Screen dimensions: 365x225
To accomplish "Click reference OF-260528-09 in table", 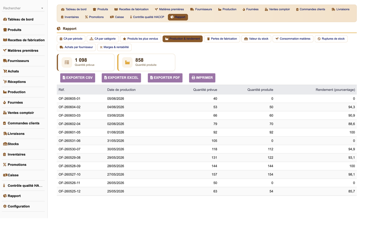I will point(70,166).
